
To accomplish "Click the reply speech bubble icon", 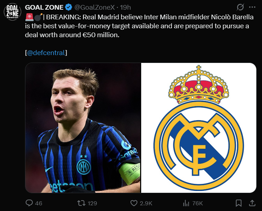I will tap(30, 203).
